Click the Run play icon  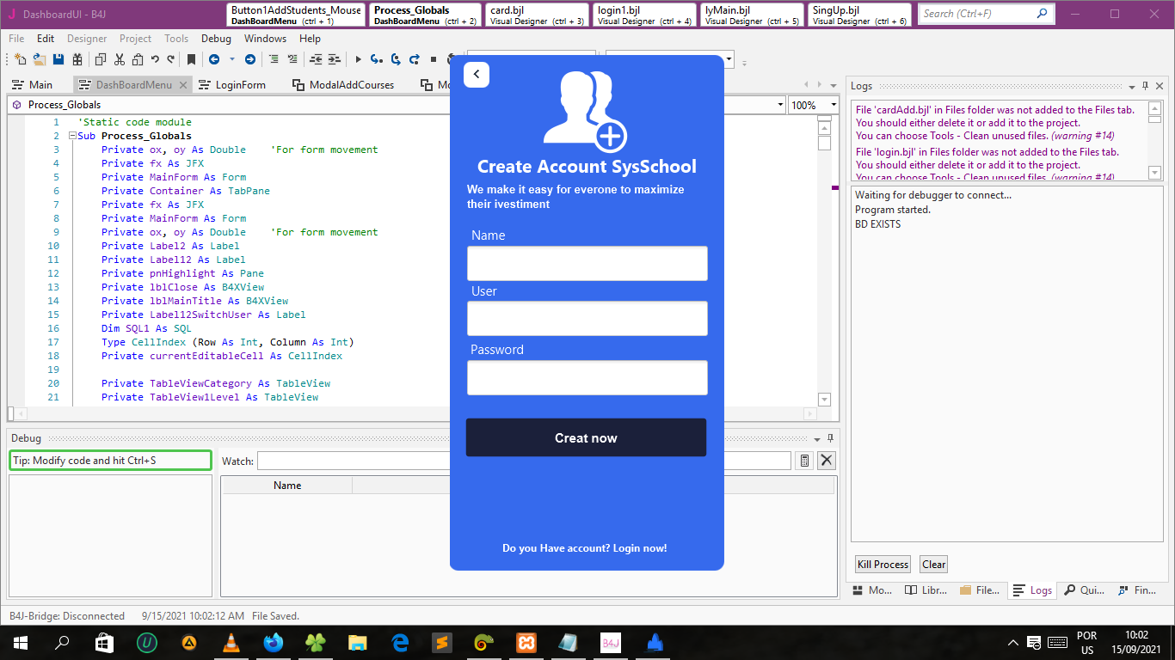tap(358, 59)
